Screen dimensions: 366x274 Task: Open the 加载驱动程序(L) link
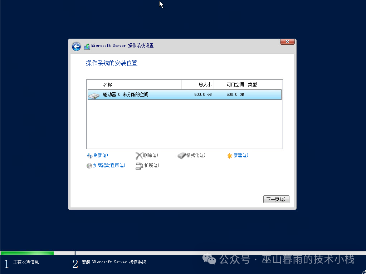[x=109, y=166]
